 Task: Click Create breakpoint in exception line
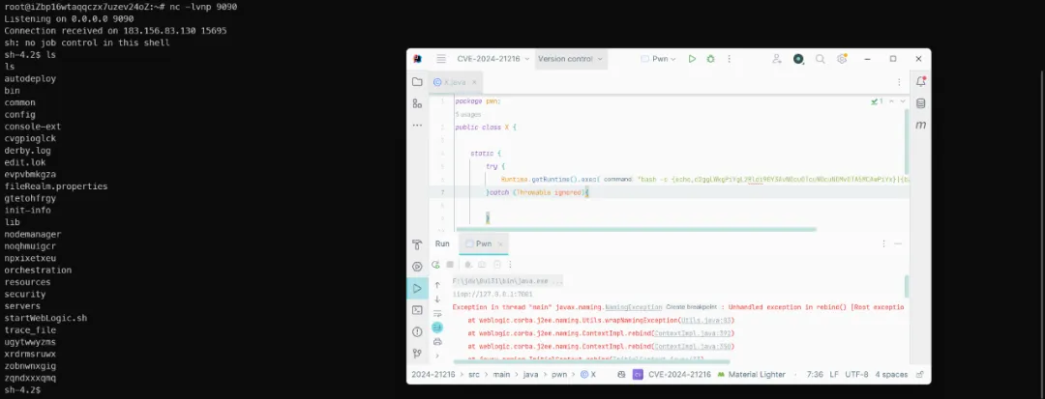[692, 306]
